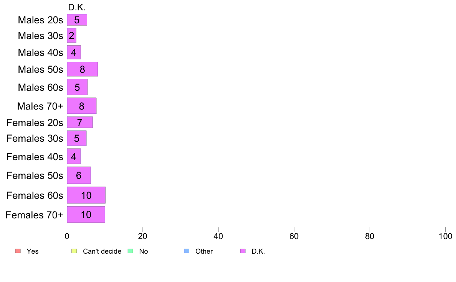Click the Females 60s bar
Image resolution: width=456 pixels, height=282 pixels.
tap(86, 195)
